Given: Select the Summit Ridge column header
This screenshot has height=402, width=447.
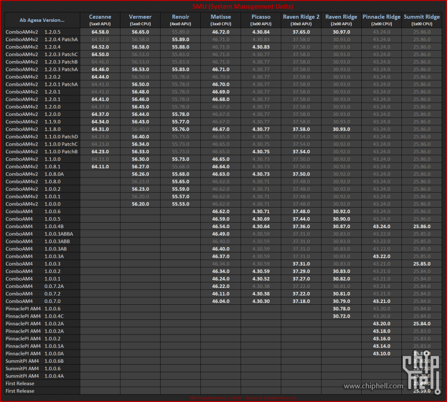Looking at the screenshot, I should [x=421, y=20].
